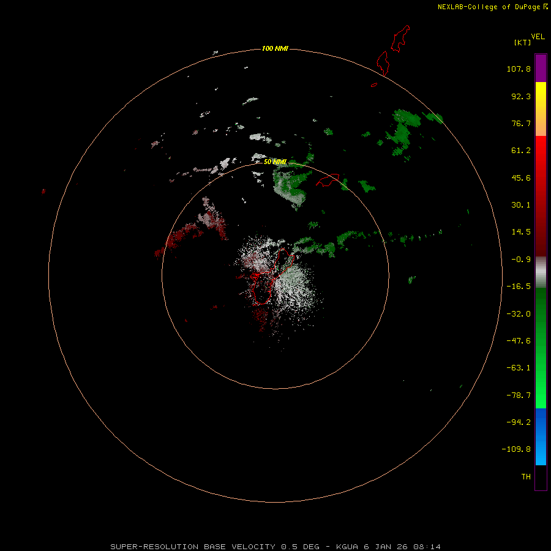Click the 14.5 velocity scale value
Image resolution: width=551 pixels, height=551 pixels.
(x=521, y=232)
